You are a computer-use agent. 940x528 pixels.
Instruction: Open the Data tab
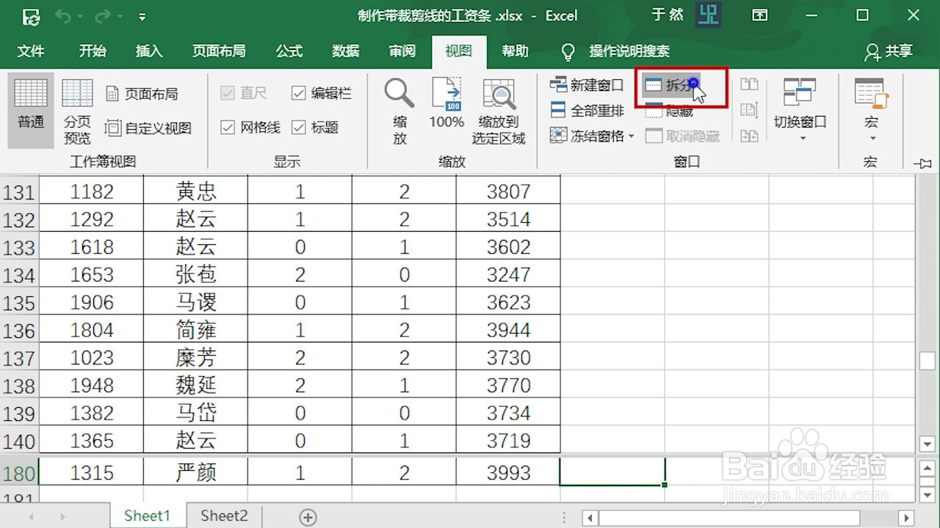click(345, 51)
